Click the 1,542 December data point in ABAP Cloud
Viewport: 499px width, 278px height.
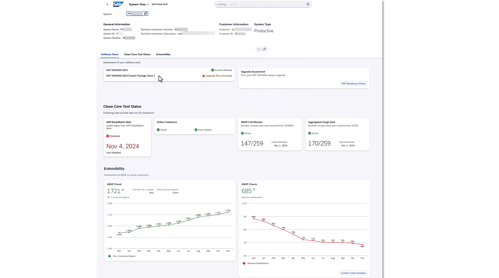click(119, 232)
